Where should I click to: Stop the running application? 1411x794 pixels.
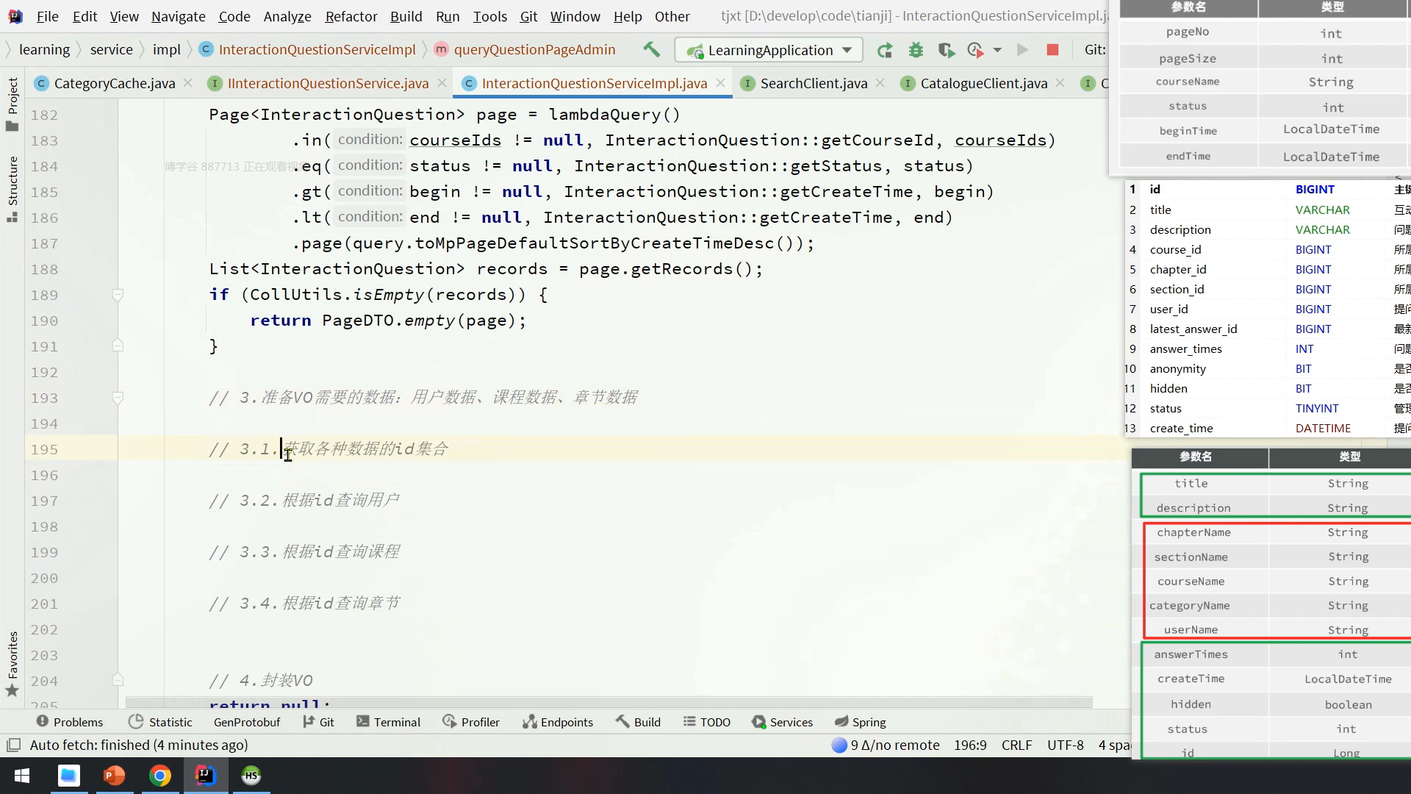(x=1052, y=49)
